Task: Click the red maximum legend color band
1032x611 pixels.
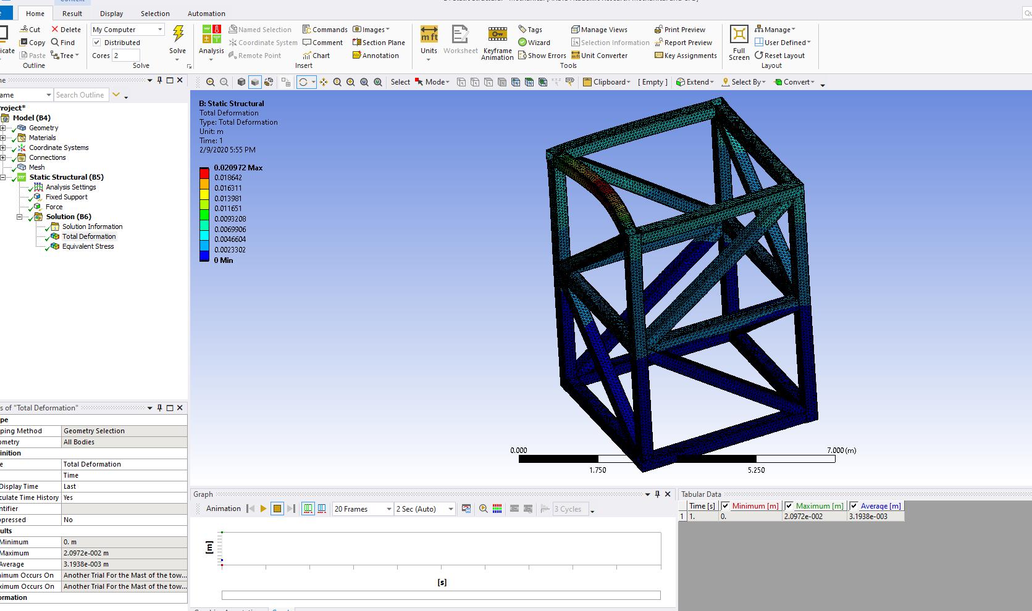Action: click(x=204, y=173)
